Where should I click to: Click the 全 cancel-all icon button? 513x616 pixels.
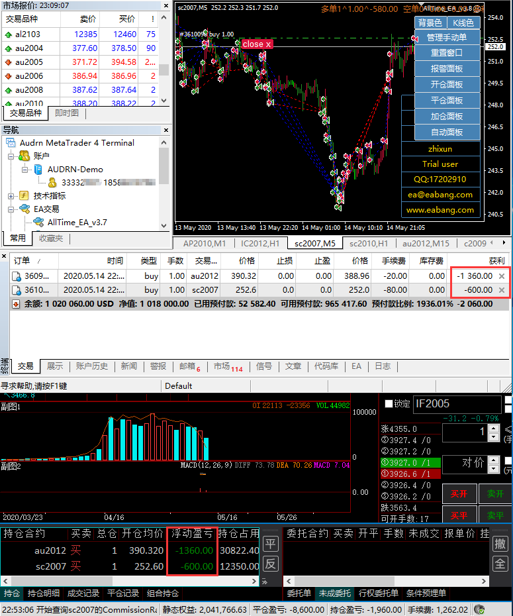click(501, 564)
